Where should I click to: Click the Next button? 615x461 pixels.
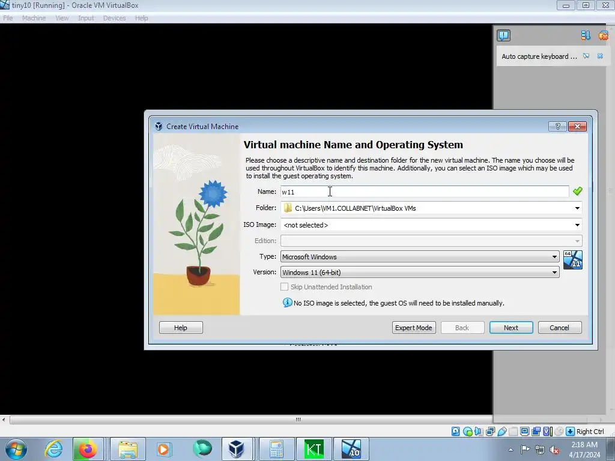tap(511, 328)
